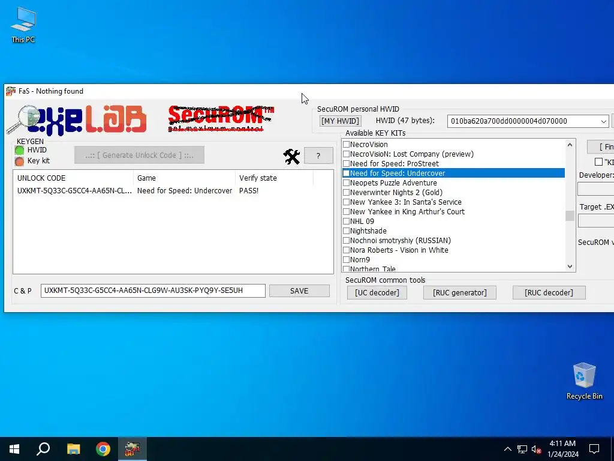The width and height of the screenshot is (614, 461).
Task: Expand the HWID combo box dropdown arrow
Action: 603,121
